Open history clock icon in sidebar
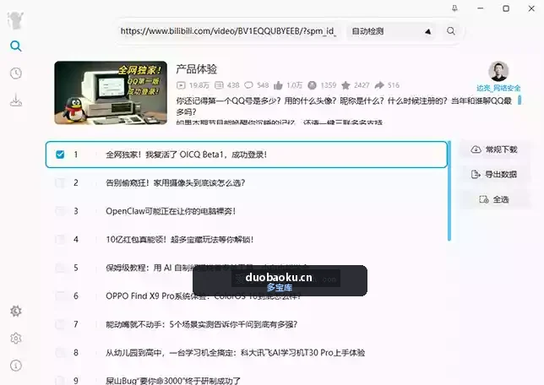Image resolution: width=544 pixels, height=385 pixels. coord(15,73)
